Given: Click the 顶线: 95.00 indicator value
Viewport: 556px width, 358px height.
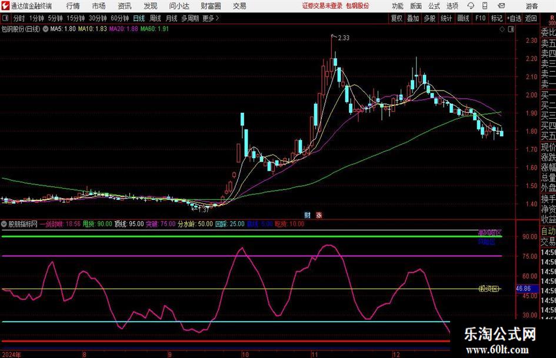Looking at the screenshot, I should click(129, 224).
